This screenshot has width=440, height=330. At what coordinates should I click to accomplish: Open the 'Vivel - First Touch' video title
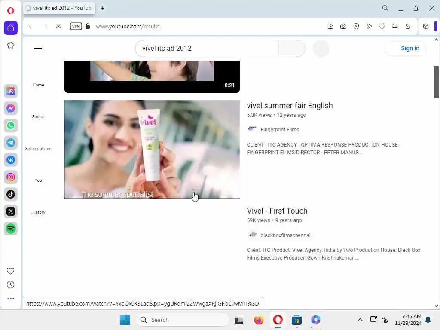pos(277,211)
